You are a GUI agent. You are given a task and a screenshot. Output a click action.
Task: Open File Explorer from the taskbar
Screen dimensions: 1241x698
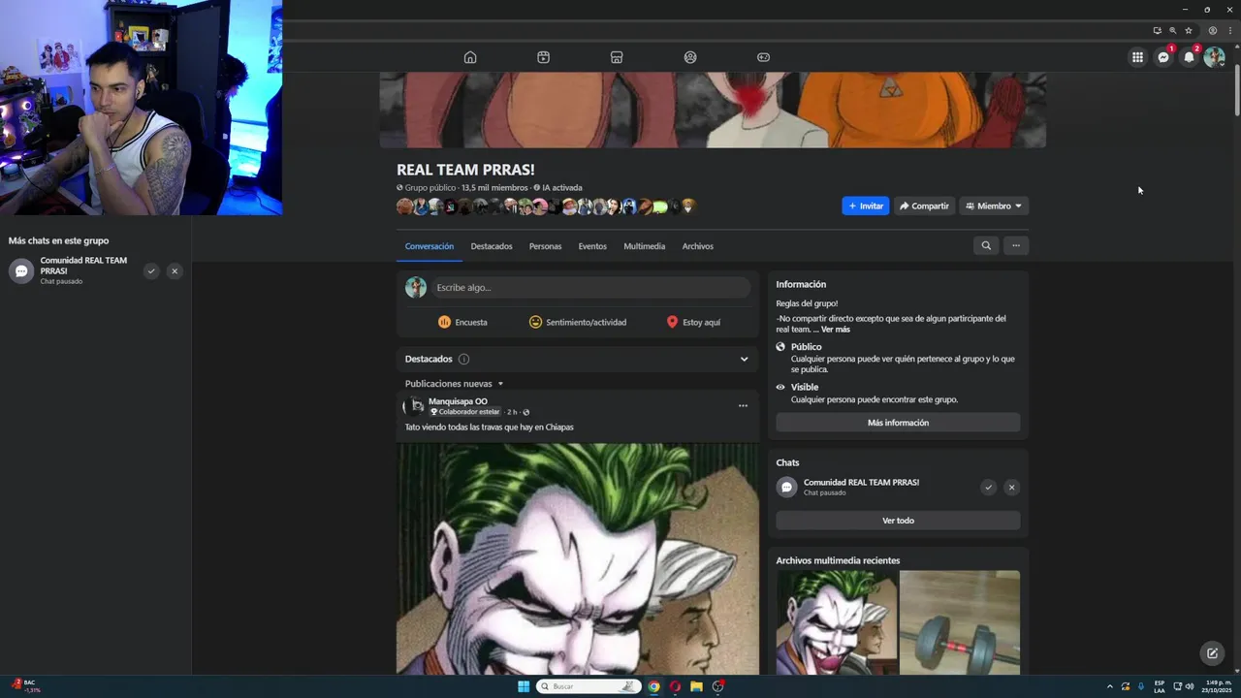[696, 686]
